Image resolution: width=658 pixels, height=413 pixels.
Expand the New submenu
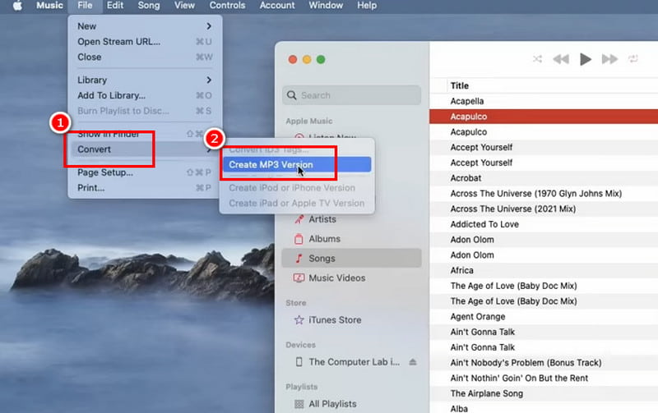pos(145,26)
